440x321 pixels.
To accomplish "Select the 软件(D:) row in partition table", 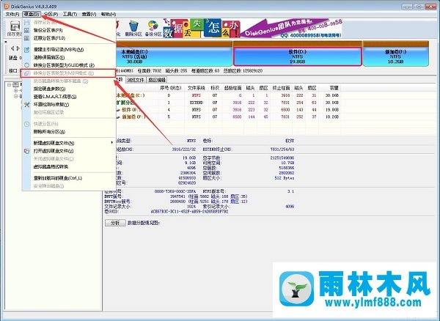I will (x=227, y=110).
